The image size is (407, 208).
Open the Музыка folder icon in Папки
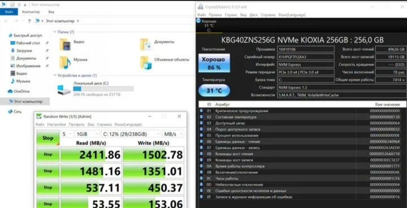click(64, 63)
